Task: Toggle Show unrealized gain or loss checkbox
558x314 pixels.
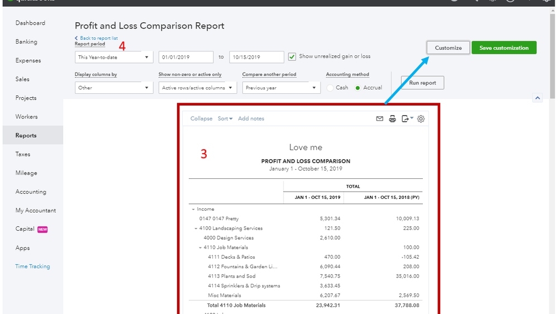Action: (x=292, y=56)
